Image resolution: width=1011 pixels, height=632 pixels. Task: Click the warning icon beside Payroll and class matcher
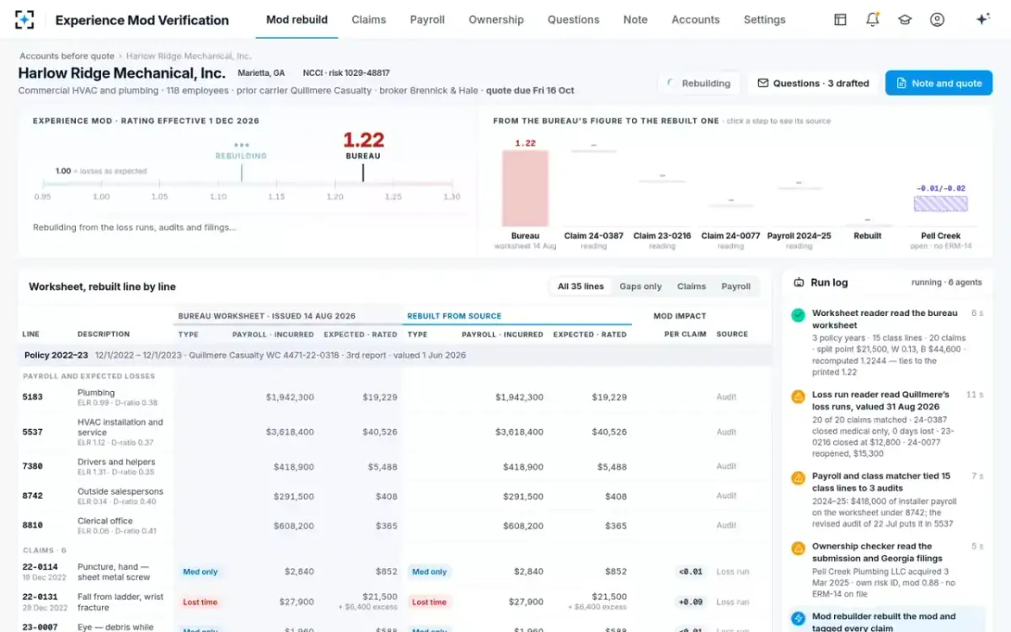(798, 478)
